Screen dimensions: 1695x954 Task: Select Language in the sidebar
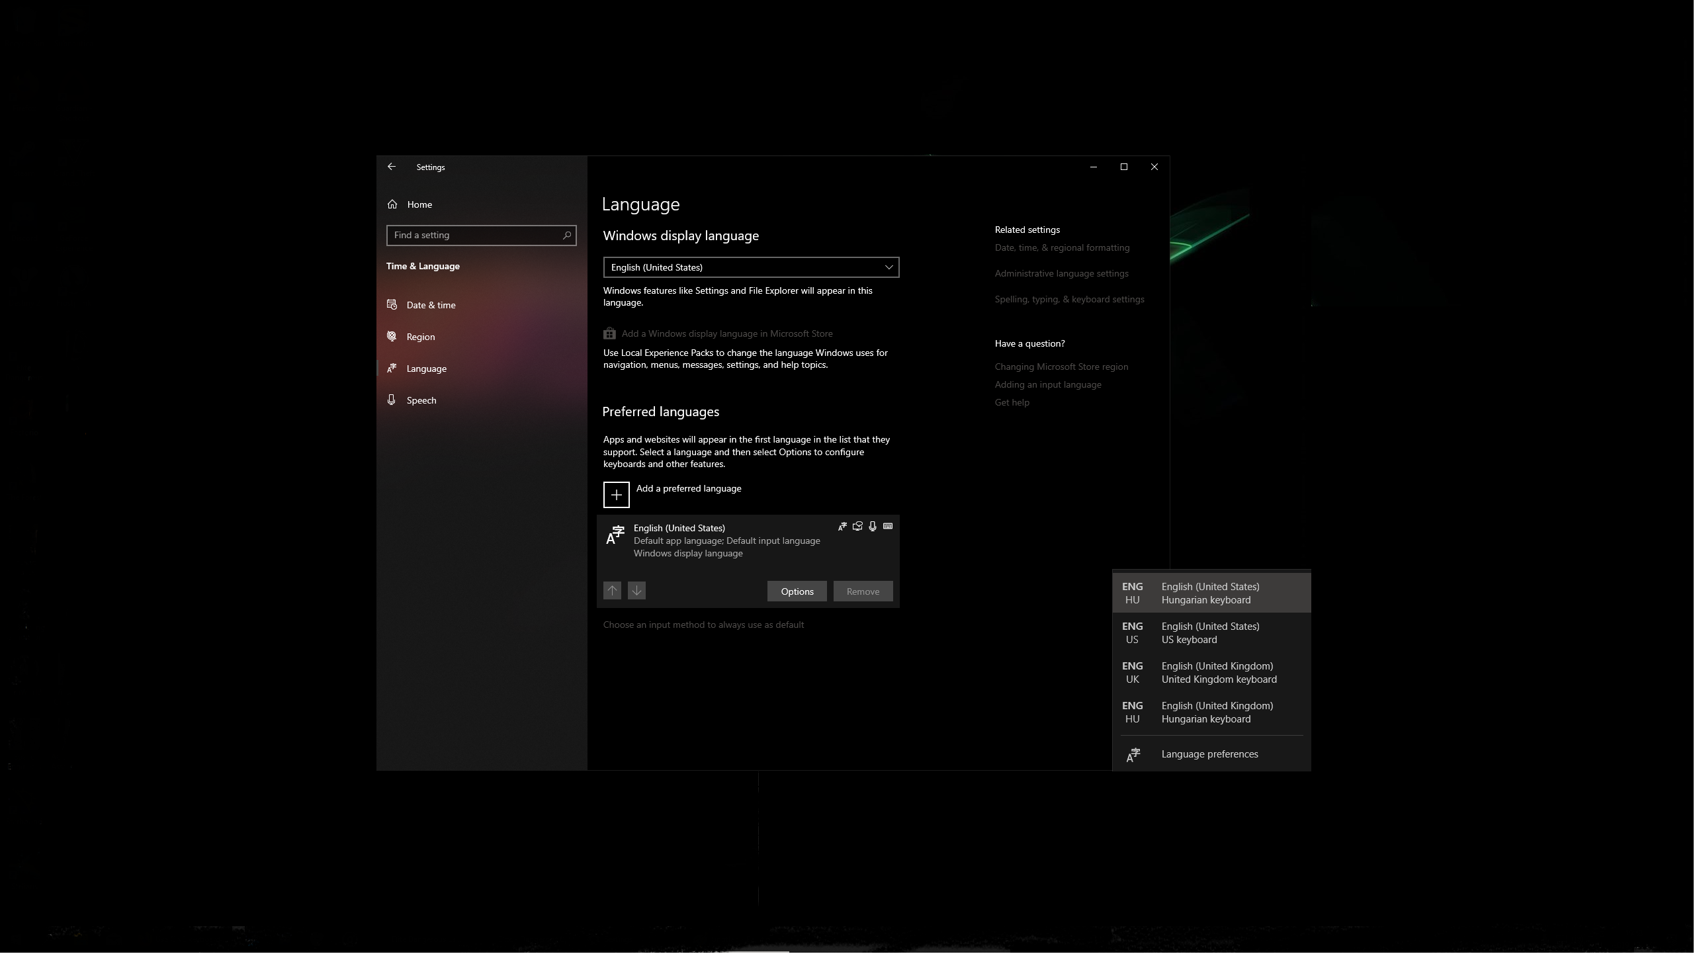pyautogui.click(x=482, y=369)
